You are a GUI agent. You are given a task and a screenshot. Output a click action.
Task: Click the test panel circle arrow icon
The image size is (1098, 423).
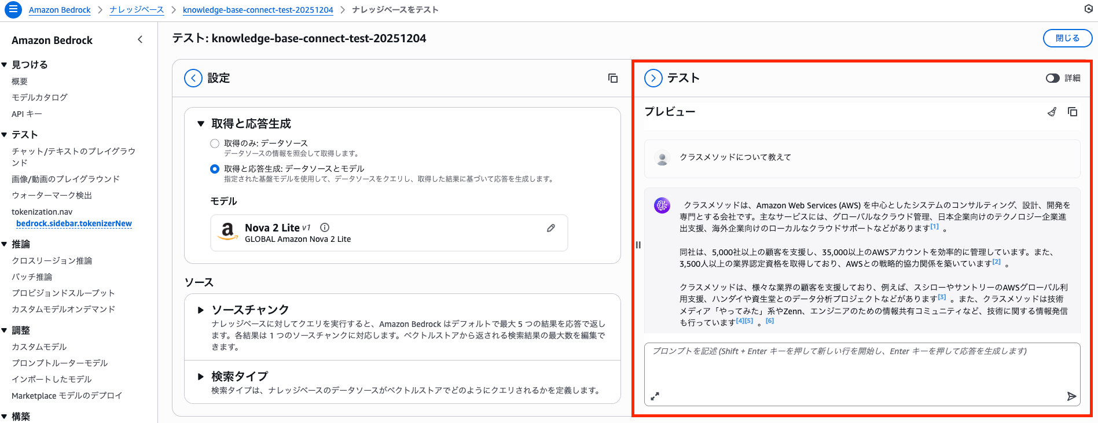(653, 78)
